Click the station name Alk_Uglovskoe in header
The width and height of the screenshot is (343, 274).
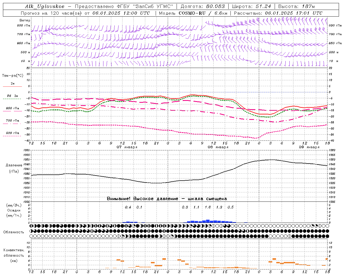click(x=45, y=6)
